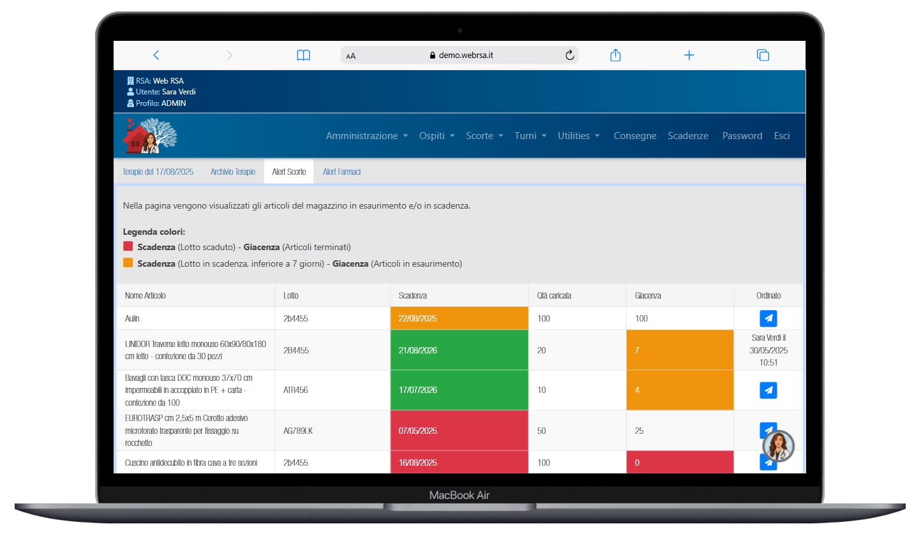Open the Turni dropdown menu
Viewport: 921px width, 534px height.
pyautogui.click(x=530, y=136)
